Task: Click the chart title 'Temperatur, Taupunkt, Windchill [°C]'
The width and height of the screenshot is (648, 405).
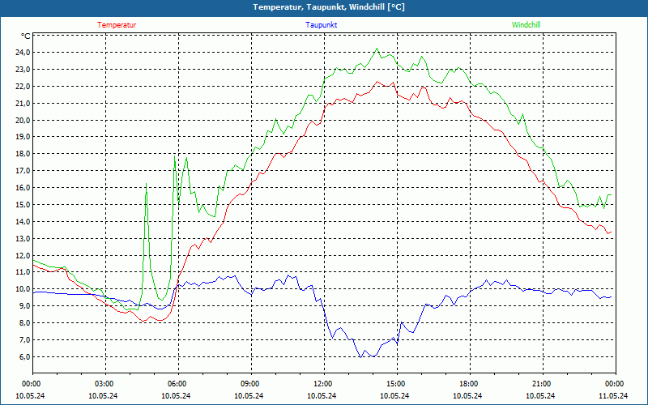Action: [329, 7]
